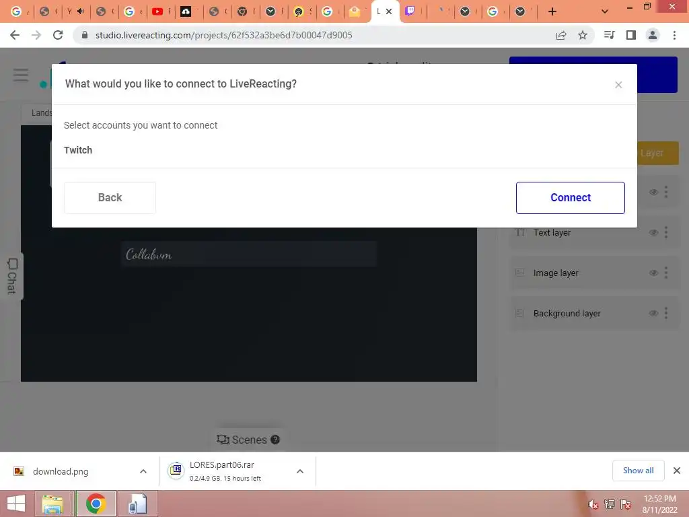Switch to the YouTube browser tab
The height and width of the screenshot is (517, 689).
point(161,11)
